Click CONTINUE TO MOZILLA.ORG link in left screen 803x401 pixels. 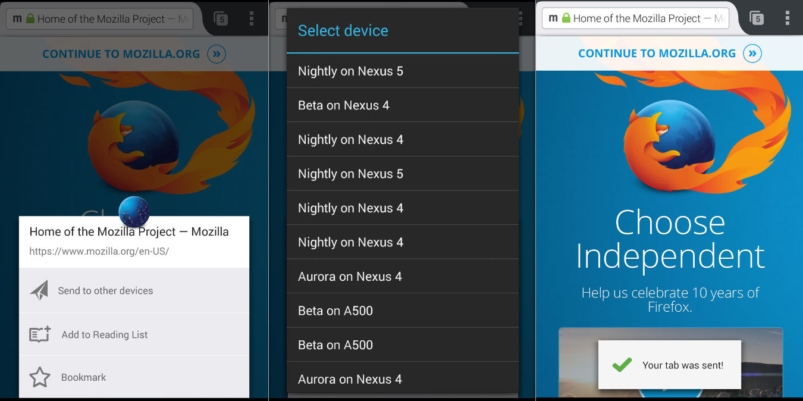pyautogui.click(x=121, y=54)
